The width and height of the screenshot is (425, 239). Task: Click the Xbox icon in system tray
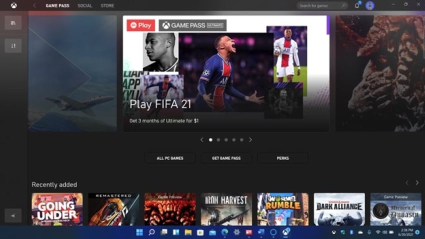tap(334, 232)
